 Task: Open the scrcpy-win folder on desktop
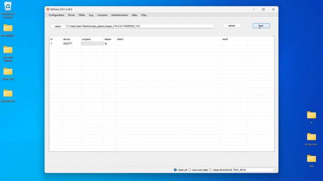[311, 139]
